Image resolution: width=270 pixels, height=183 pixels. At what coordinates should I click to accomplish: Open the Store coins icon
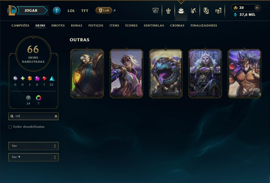pyautogui.click(x=218, y=11)
